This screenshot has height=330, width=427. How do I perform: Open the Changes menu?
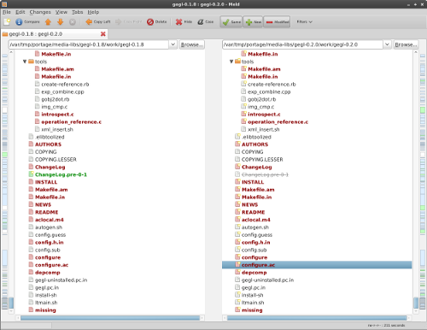click(x=40, y=12)
